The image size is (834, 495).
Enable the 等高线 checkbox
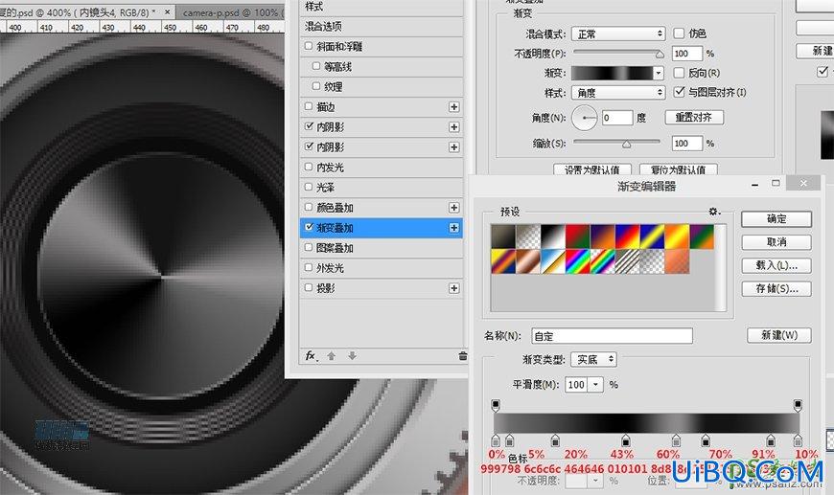pos(316,66)
